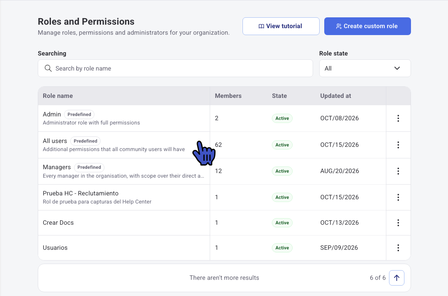This screenshot has height=296, width=448.
Task: Click the date OCT/08/2026 in the Admin row
Action: [x=339, y=118]
